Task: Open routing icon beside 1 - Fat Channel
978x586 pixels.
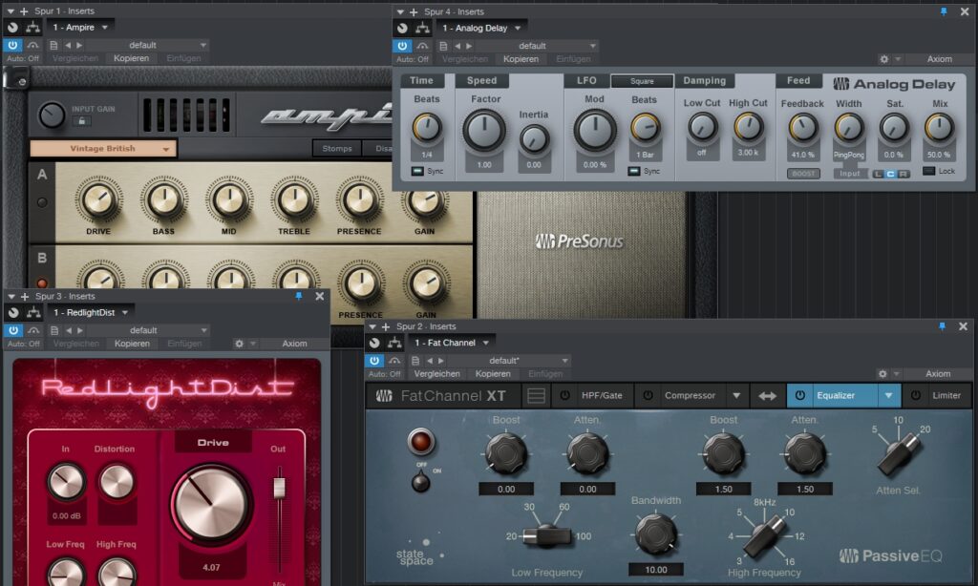Action: (394, 343)
